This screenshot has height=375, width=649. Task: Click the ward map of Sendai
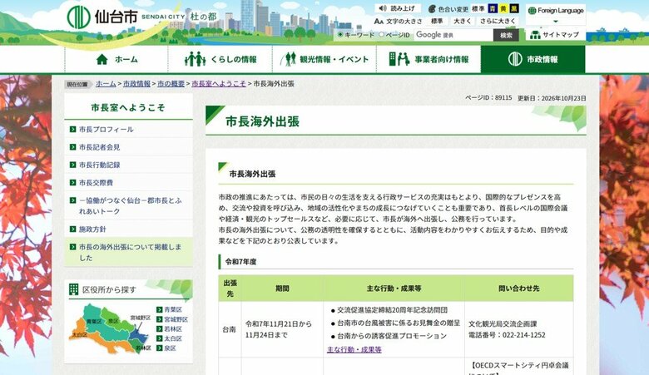click(x=110, y=329)
